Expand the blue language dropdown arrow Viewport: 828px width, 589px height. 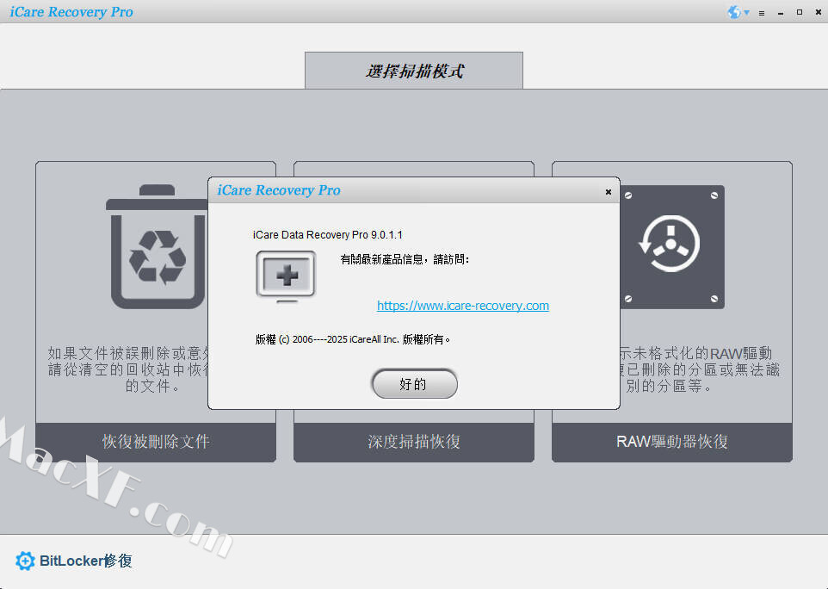coord(746,13)
